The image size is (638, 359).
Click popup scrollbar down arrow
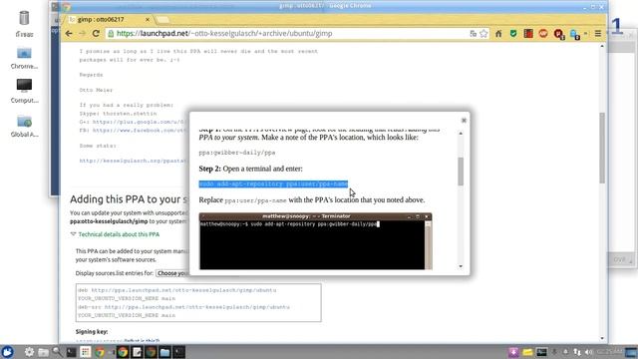pyautogui.click(x=461, y=266)
